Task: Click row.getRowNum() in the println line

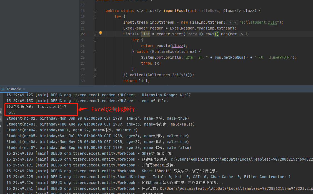Action: [x=231, y=57]
